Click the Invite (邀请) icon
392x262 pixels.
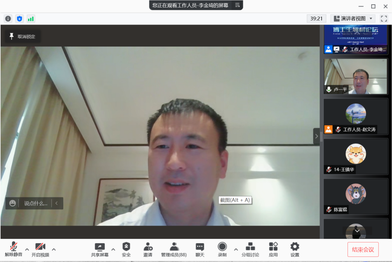(148, 249)
